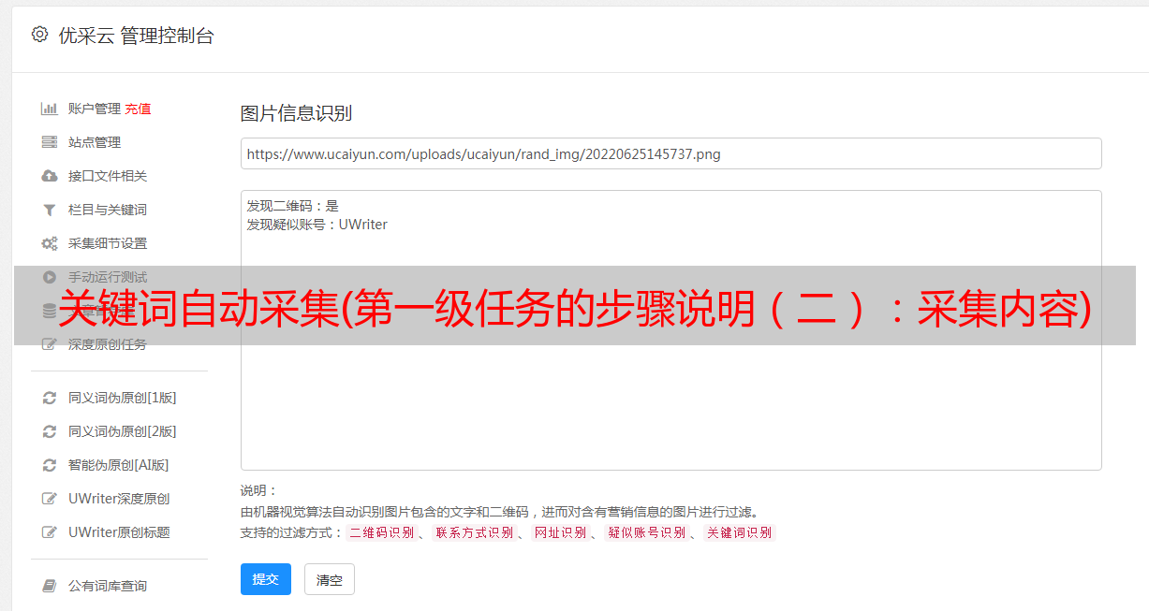Click inside the recognition result text area
This screenshot has width=1149, height=611.
tap(670, 329)
